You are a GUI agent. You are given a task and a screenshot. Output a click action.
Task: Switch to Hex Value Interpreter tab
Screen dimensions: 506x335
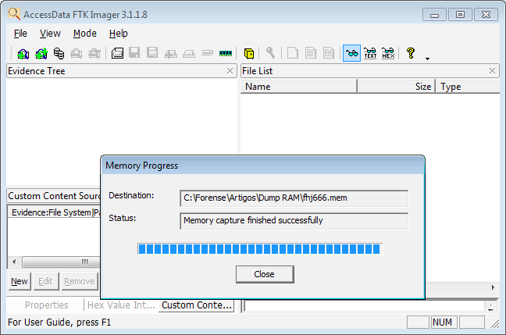[121, 305]
